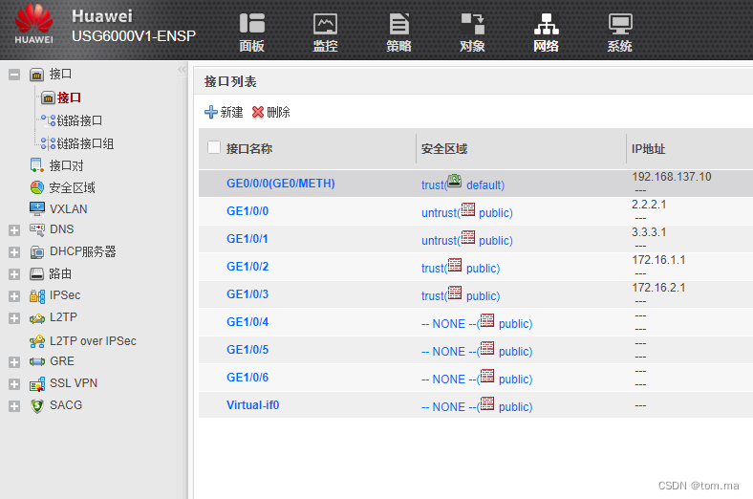Screen dimensions: 753x499
Task: Click the Huawei logo
Action: click(x=33, y=24)
